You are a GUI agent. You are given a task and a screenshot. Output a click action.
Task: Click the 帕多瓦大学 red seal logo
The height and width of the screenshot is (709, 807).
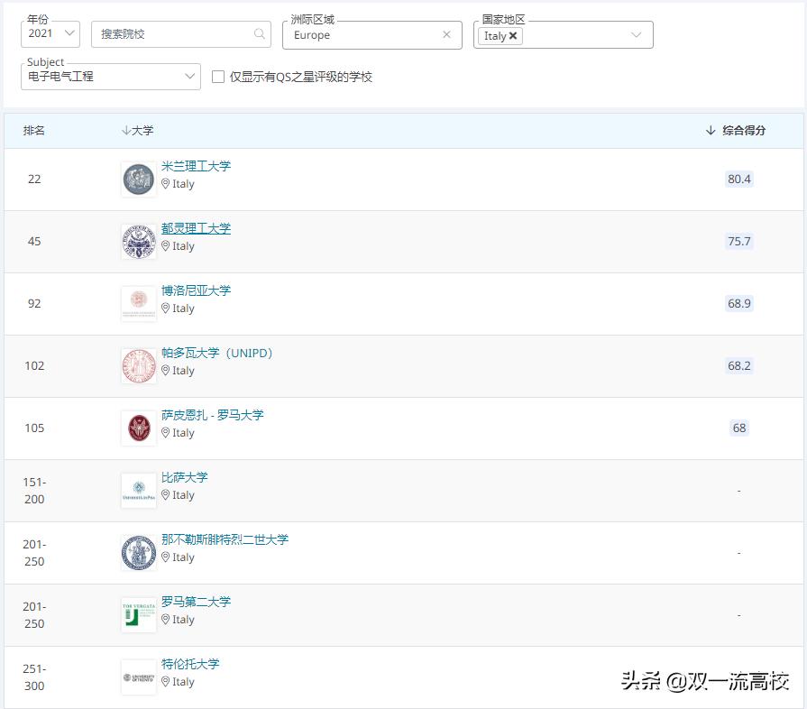coord(137,365)
